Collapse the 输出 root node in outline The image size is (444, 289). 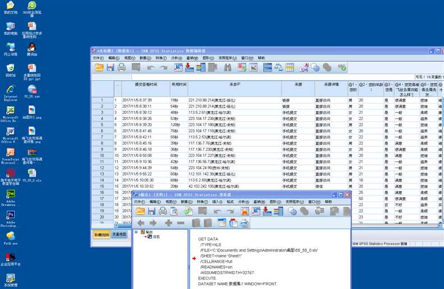point(136,232)
